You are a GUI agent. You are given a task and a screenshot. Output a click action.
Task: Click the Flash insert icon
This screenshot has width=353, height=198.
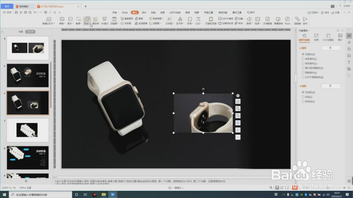[287, 21]
